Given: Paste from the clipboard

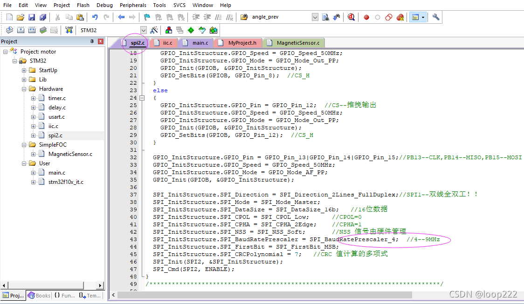Looking at the screenshot, I should pos(80,17).
